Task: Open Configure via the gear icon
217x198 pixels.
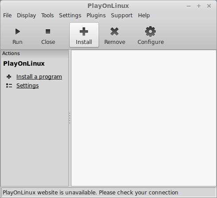Action: click(150, 32)
